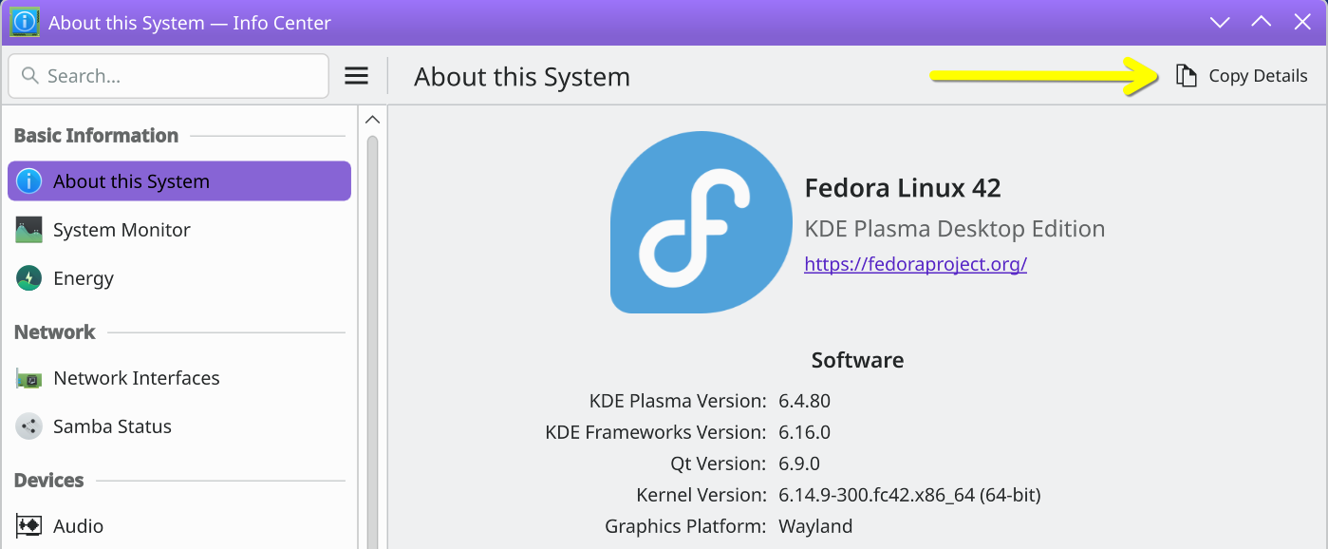
Task: Click the Devices section header
Action: pyautogui.click(x=49, y=481)
